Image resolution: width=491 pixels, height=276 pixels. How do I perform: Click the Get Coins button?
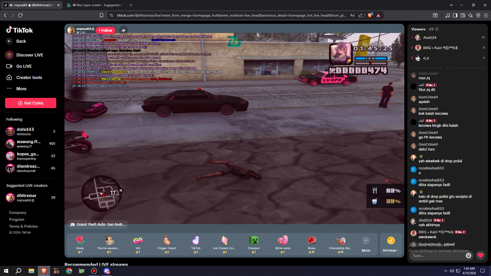[31, 103]
